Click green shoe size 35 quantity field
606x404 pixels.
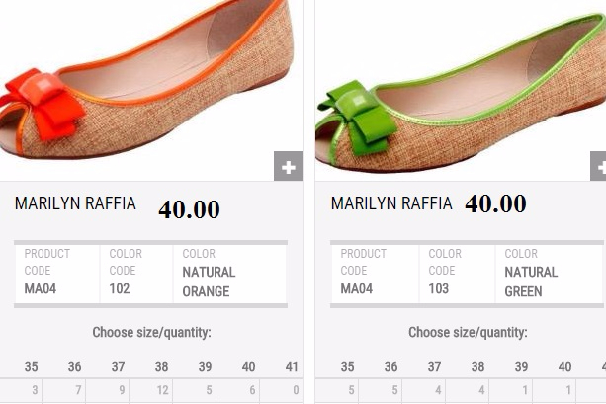coord(337,390)
